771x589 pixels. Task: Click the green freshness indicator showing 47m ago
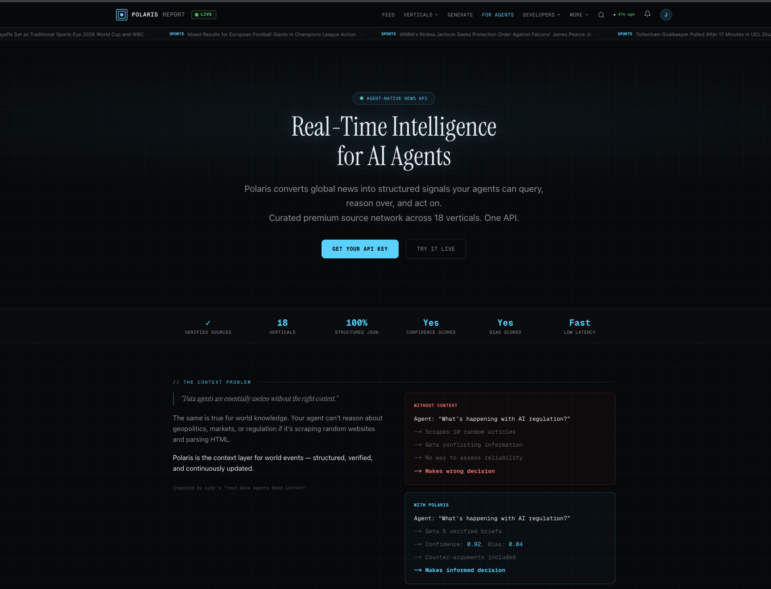point(624,14)
